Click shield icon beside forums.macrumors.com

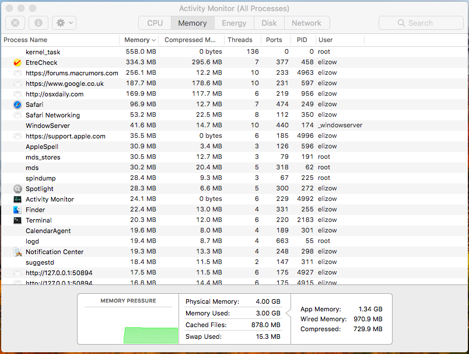pos(17,73)
